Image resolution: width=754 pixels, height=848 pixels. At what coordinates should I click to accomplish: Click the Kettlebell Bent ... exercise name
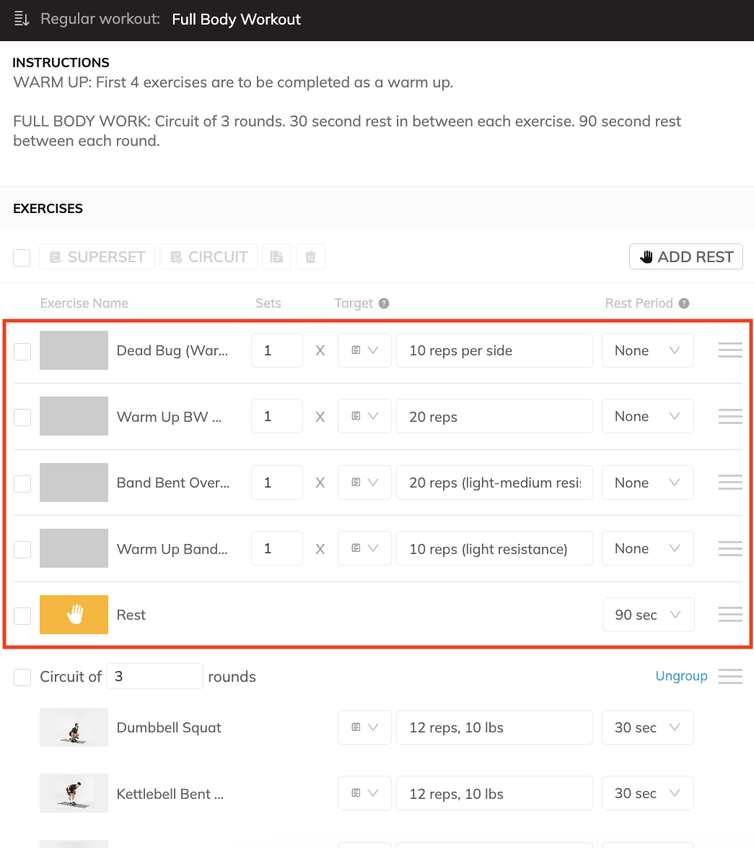tap(170, 793)
